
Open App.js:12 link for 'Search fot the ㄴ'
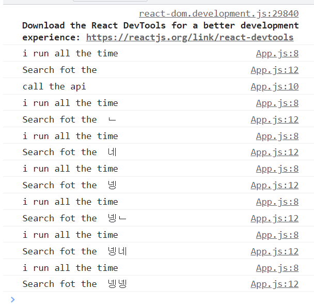(275, 120)
